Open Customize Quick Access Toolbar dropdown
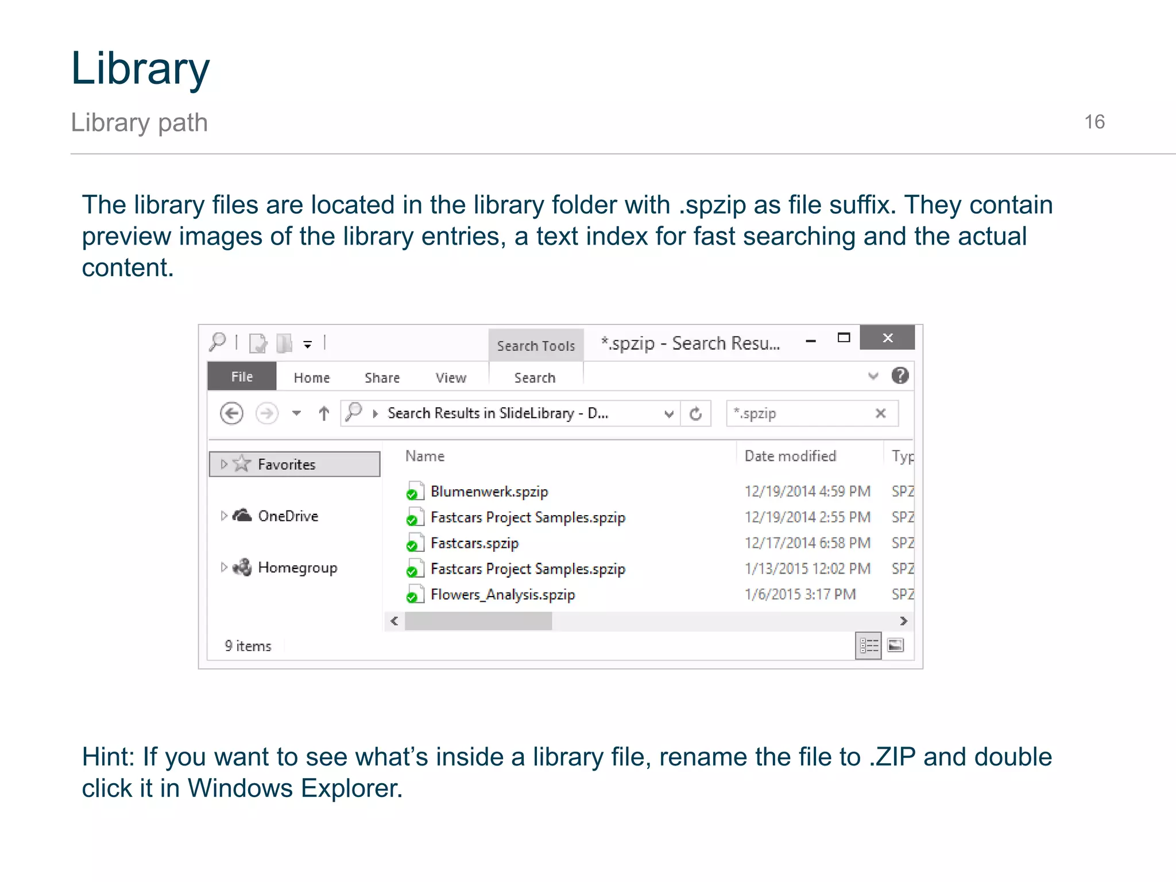Screen dimensions: 1176x882 (x=308, y=345)
